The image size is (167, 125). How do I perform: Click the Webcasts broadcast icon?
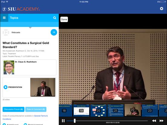tap(6, 32)
